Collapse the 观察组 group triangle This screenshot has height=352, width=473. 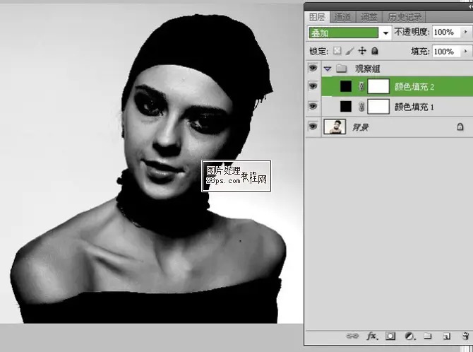[328, 69]
